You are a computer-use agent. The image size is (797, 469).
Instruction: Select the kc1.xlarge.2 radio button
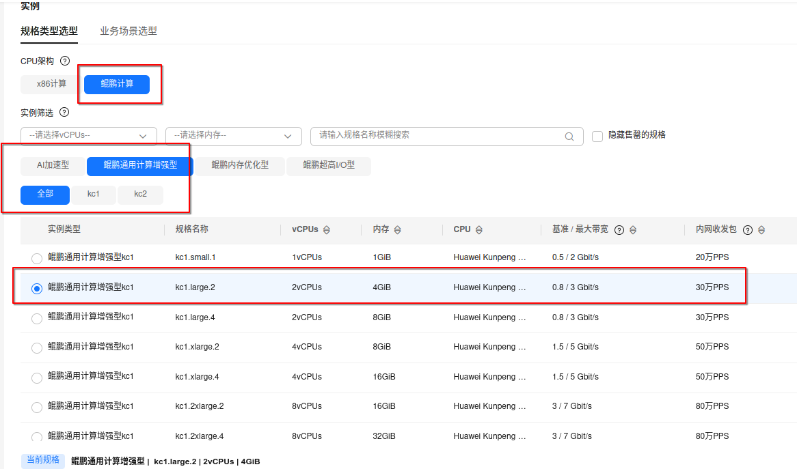pyautogui.click(x=37, y=347)
